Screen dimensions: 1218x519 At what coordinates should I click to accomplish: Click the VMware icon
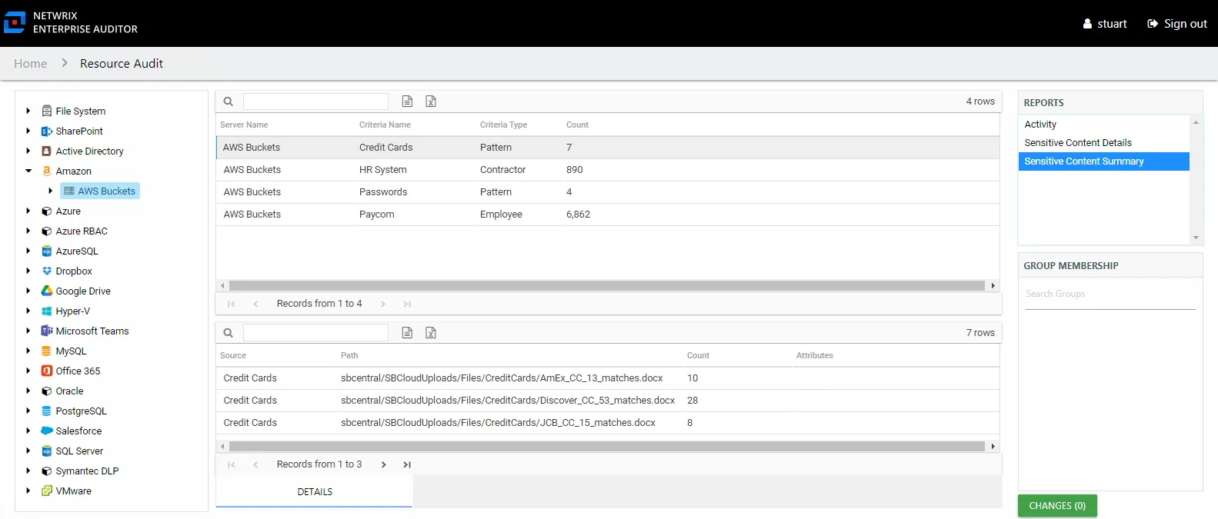click(x=47, y=491)
